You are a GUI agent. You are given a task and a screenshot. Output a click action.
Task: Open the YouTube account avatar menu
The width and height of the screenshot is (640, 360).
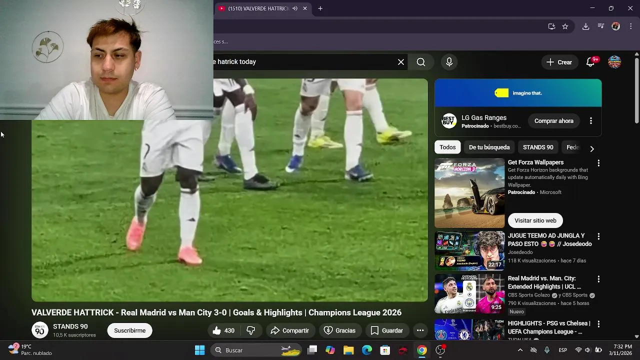click(614, 62)
